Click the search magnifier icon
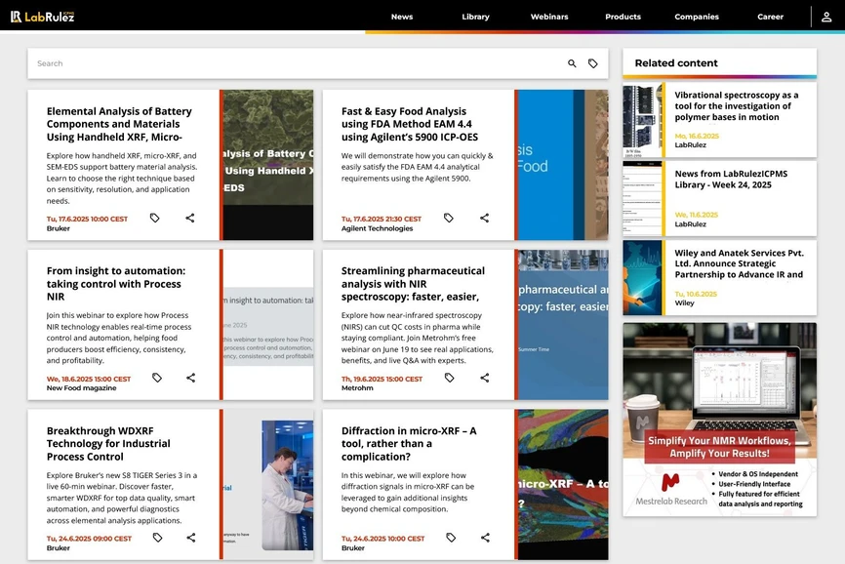Image resolution: width=845 pixels, height=564 pixels. pos(572,63)
